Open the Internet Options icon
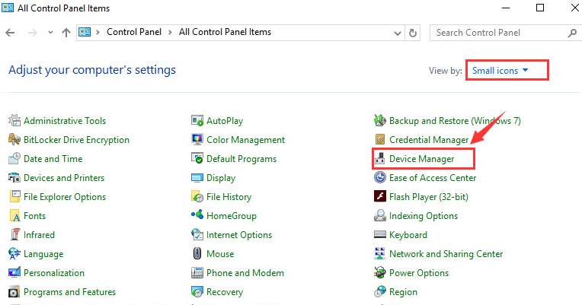The height and width of the screenshot is (305, 582). tap(197, 234)
